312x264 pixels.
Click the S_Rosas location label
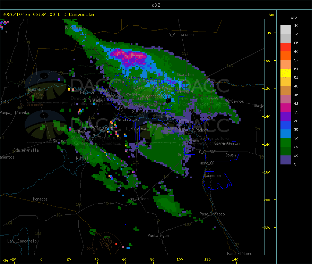(x=139, y=112)
